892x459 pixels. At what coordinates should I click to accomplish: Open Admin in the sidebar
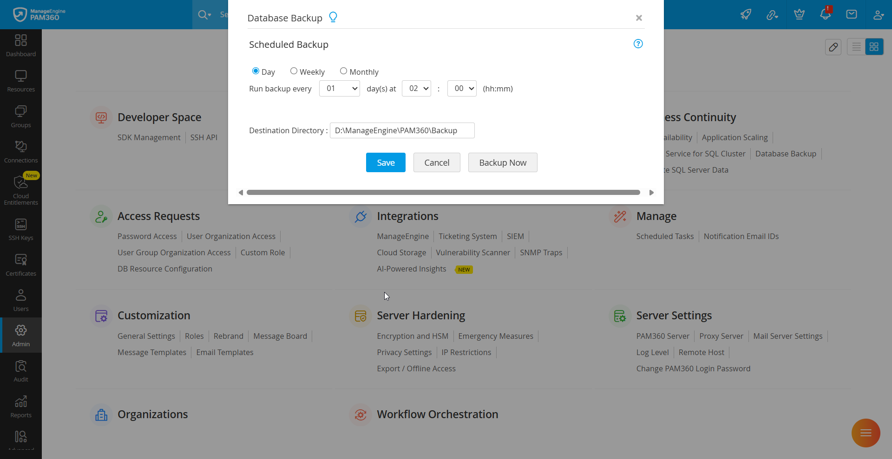pyautogui.click(x=21, y=336)
